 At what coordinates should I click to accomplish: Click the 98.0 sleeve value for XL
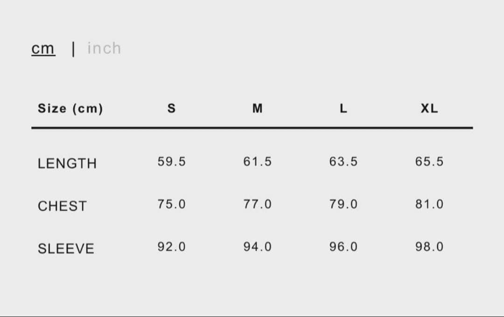pos(429,247)
